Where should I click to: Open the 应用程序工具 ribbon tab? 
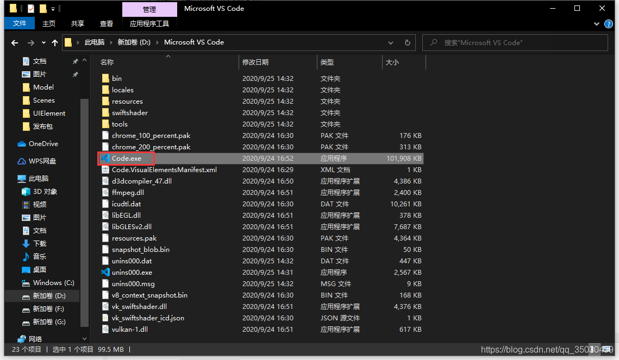tap(149, 24)
